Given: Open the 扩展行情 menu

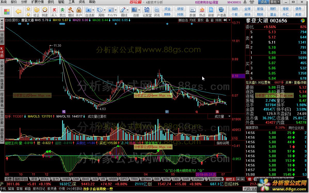Looking at the screenshot, I should tap(38, 2).
